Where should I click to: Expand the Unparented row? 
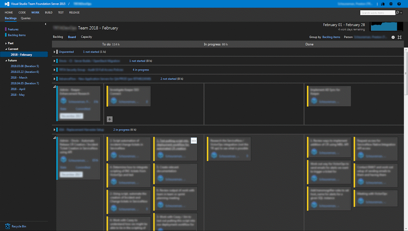55,52
